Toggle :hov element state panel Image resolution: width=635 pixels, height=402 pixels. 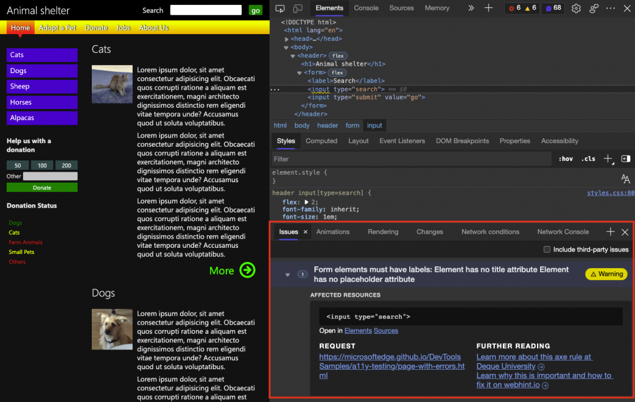coord(566,159)
